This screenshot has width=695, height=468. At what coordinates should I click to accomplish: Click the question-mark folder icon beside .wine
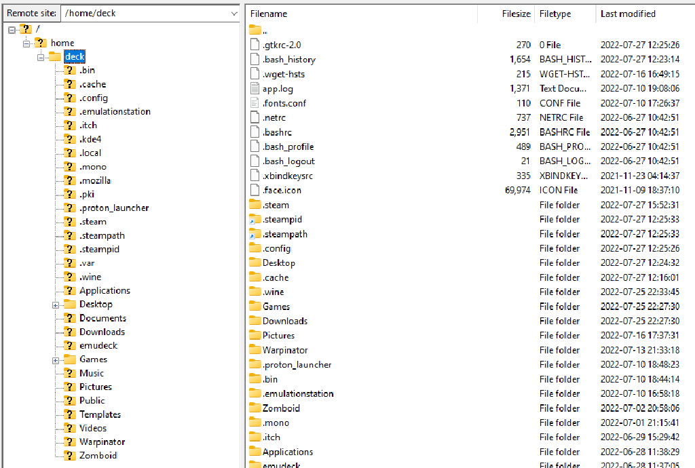(69, 277)
